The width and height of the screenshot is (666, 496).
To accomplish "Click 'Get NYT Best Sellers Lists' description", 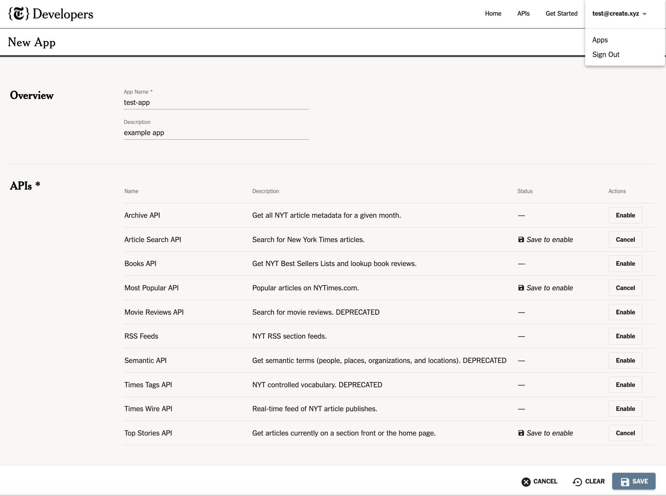I will pos(334,264).
